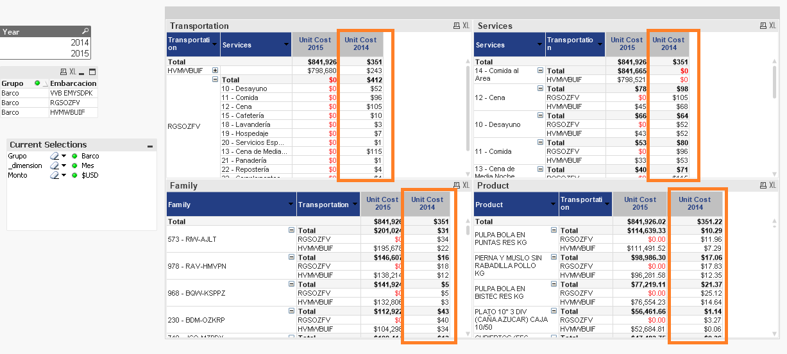The height and width of the screenshot is (354, 787).
Task: Click Unit Cost 2014 header in Transportation chart
Action: click(x=360, y=44)
